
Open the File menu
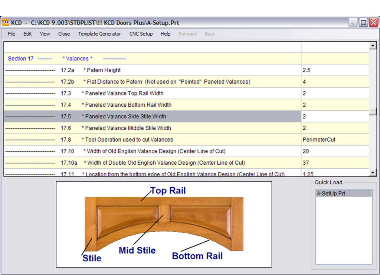[x=12, y=34]
